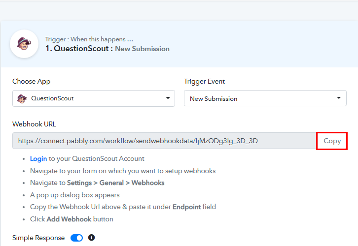Click the 'Trigger Event' label
The width and height of the screenshot is (358, 246).
coord(204,81)
